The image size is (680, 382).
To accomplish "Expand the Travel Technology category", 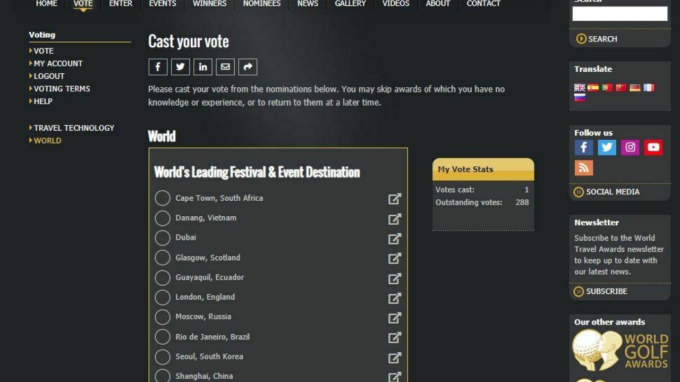I will pyautogui.click(x=74, y=128).
